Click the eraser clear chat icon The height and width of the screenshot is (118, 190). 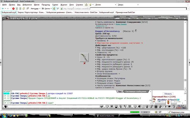107,107
